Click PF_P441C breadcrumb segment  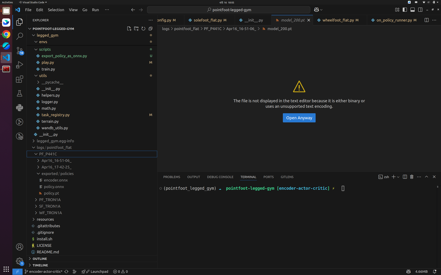coord(212,29)
